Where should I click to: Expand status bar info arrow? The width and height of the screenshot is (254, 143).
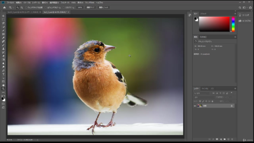point(38,140)
